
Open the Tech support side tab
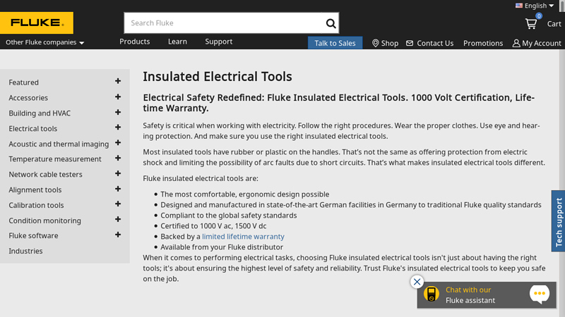(558, 221)
